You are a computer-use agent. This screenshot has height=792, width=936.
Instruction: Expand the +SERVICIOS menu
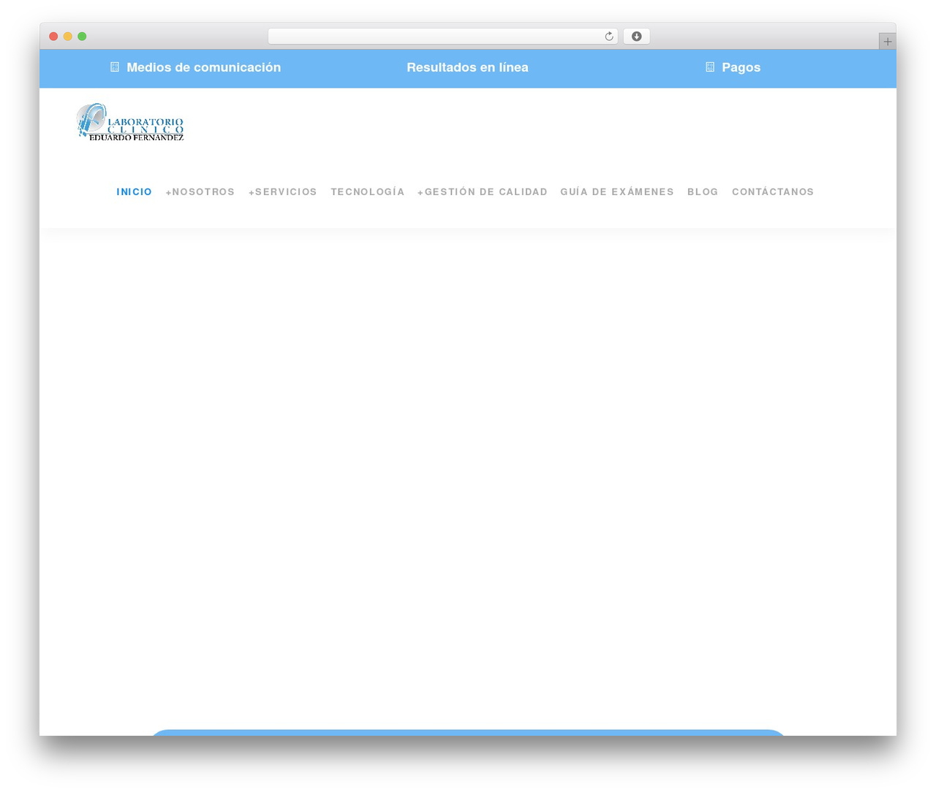(283, 192)
